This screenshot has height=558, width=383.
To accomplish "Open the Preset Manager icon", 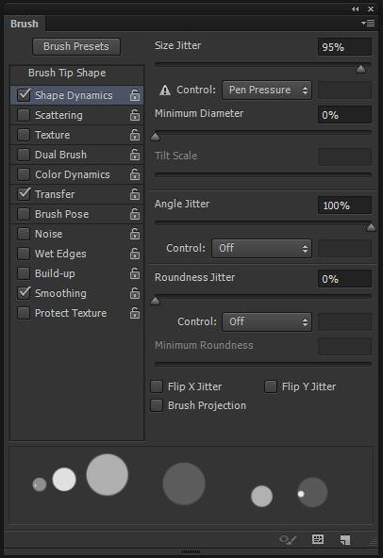I will [x=318, y=539].
